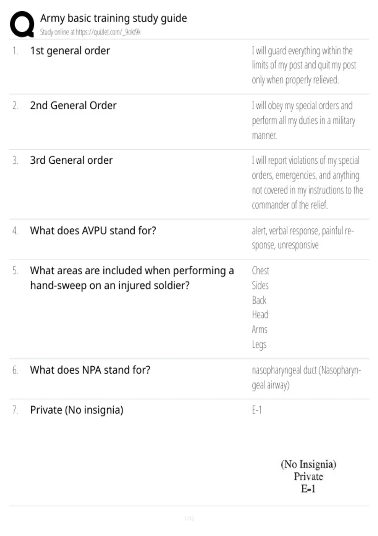Click the 'I will guard everything' definition
378x536 pixels.
point(304,65)
